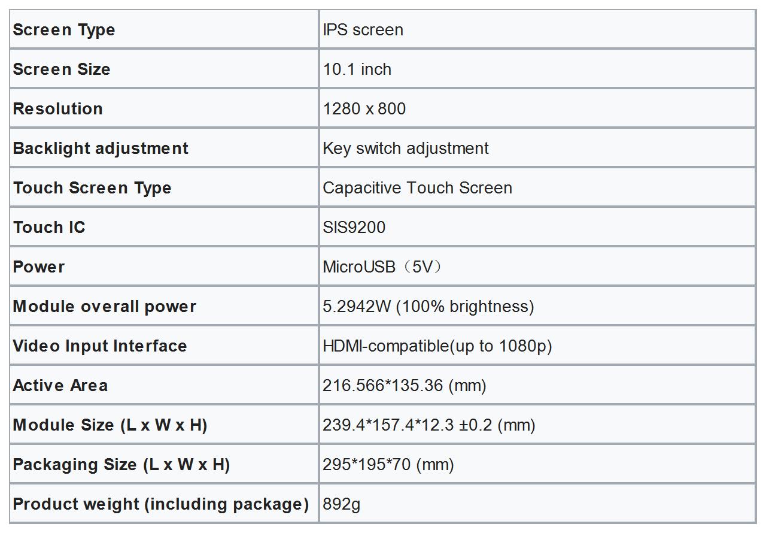Select the SIS9200 value cell
Viewport: 766px width, 533px height.
coord(354,228)
